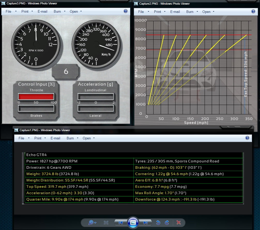Click the Capture1.PNG title bar text
The width and height of the screenshot is (260, 230).
tap(45, 130)
